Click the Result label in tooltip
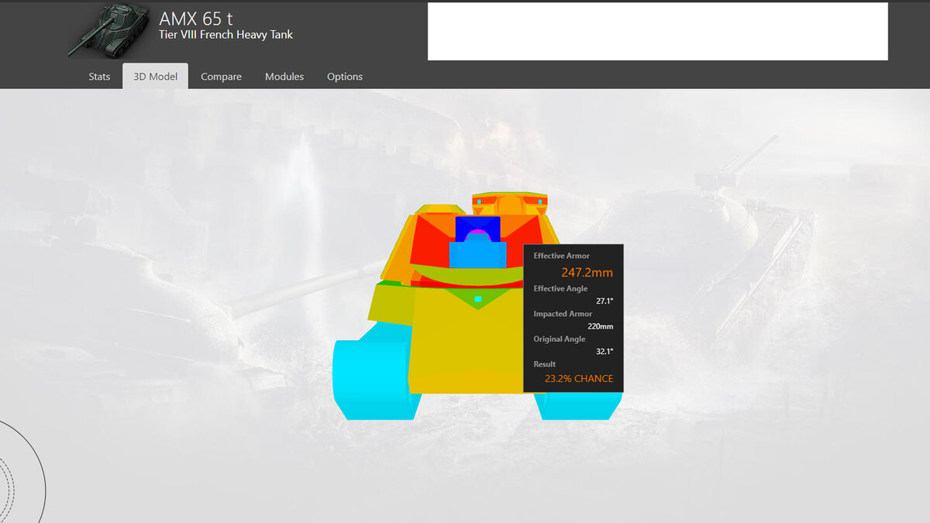The width and height of the screenshot is (930, 523). coord(545,364)
